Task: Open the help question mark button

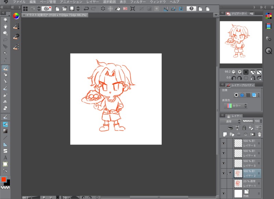Action: point(191,9)
